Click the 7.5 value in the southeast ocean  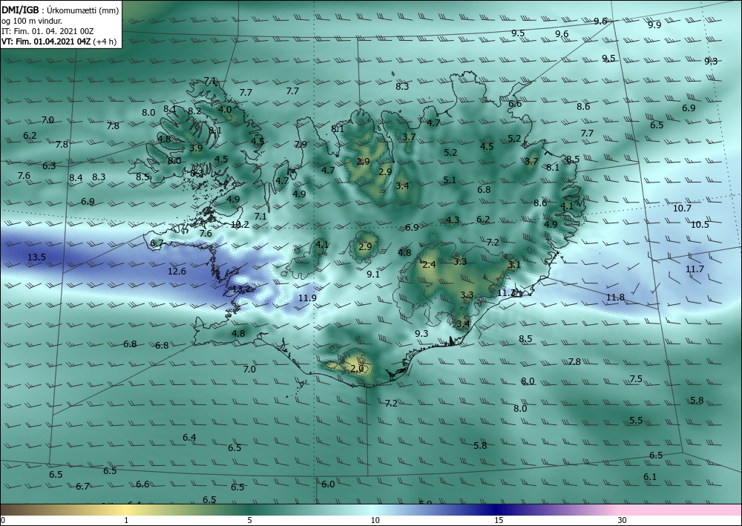click(636, 379)
